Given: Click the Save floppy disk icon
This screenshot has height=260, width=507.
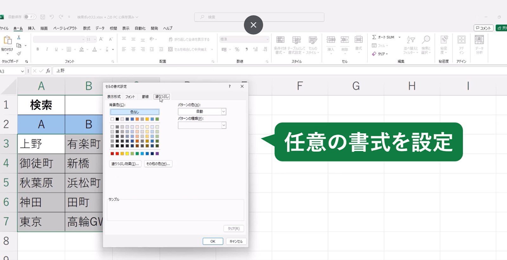Looking at the screenshot, I should coord(42,17).
